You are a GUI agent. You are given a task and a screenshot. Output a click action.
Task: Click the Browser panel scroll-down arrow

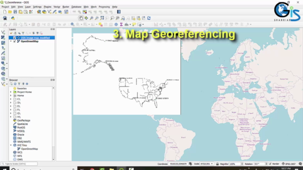(x=53, y=160)
